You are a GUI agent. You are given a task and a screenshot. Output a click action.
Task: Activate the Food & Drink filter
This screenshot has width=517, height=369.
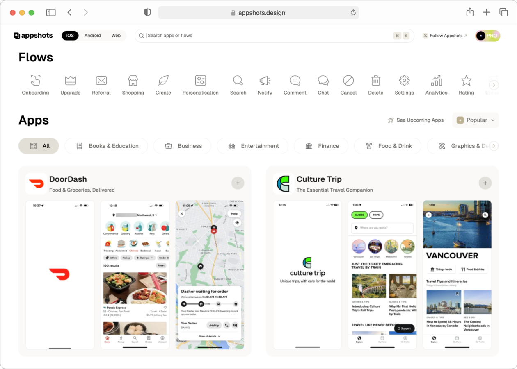point(387,146)
